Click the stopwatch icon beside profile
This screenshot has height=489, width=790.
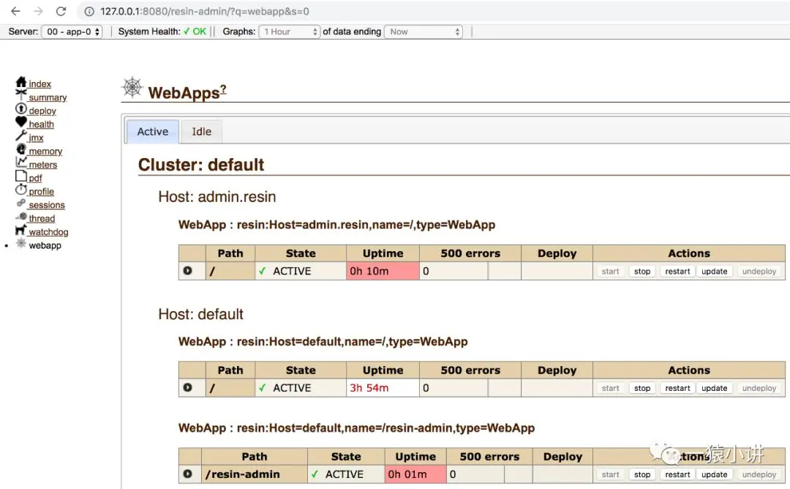20,190
